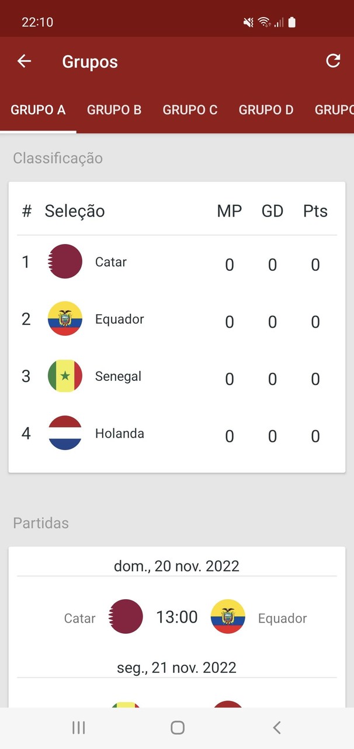The height and width of the screenshot is (749, 354).
Task: Tap the dom., 20 nov. 2022 date header
Action: (176, 566)
